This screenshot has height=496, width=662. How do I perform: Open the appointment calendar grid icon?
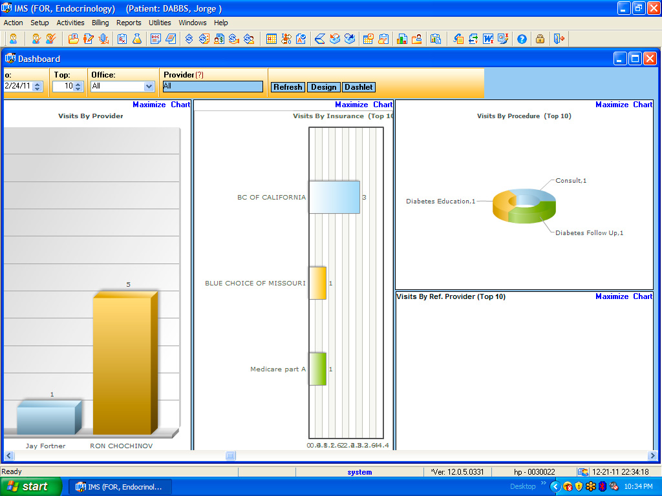coord(272,39)
